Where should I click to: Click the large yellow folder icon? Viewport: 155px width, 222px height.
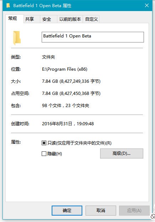point(17,38)
